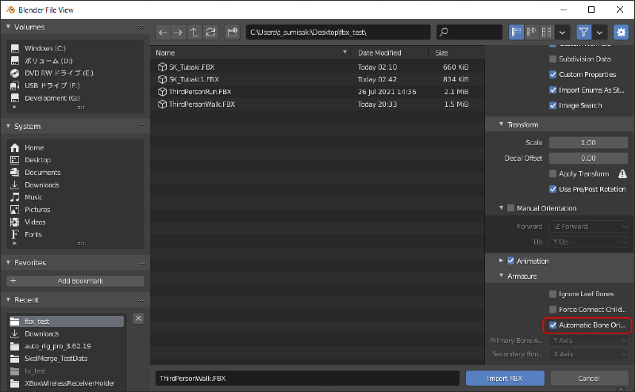Click Import FBX button
This screenshot has width=635, height=392.
(505, 379)
